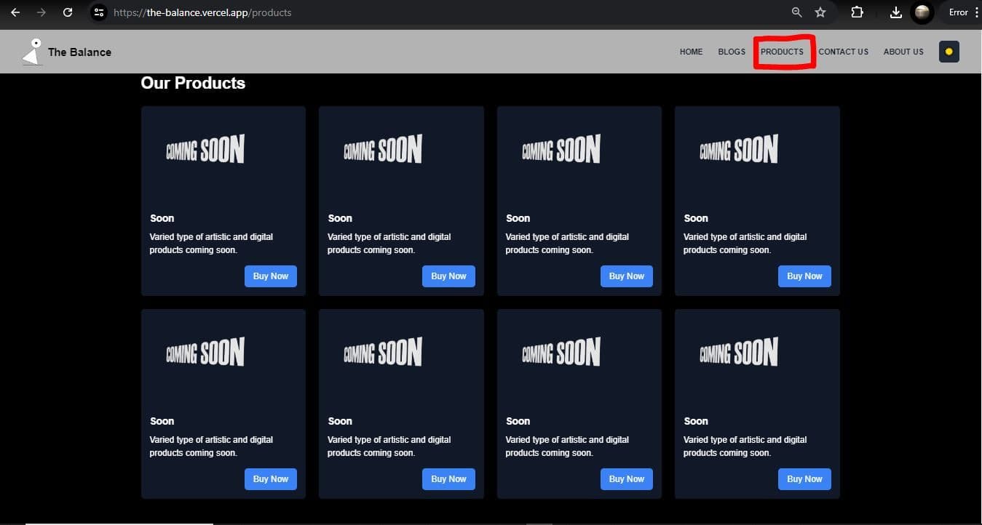The width and height of the screenshot is (982, 525).
Task: Navigate to ABOUT US page
Action: pos(903,52)
